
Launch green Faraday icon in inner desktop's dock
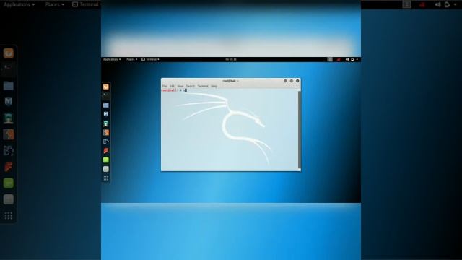(x=106, y=160)
